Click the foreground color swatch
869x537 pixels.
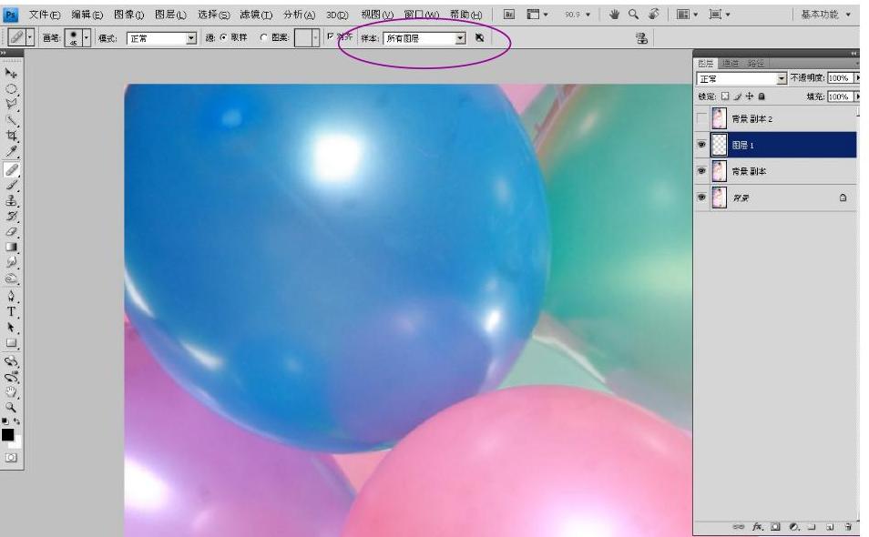point(7,434)
